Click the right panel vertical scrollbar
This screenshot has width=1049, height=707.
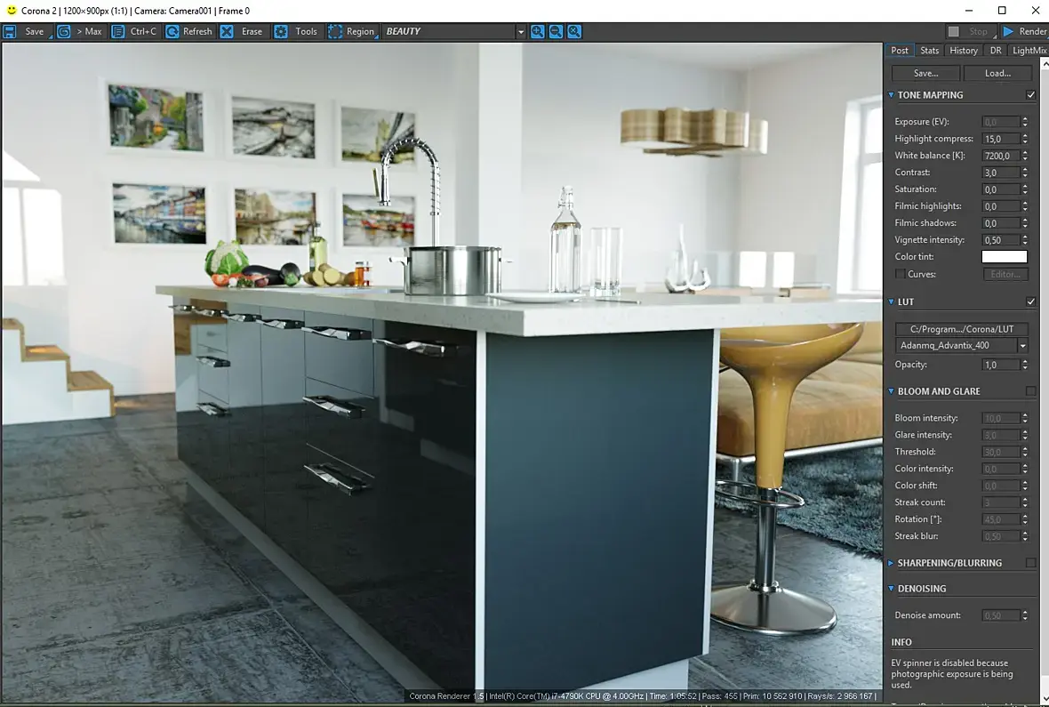(1045, 381)
